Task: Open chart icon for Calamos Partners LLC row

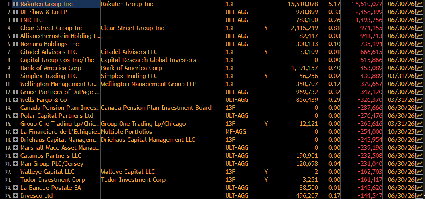Action: [419, 156]
